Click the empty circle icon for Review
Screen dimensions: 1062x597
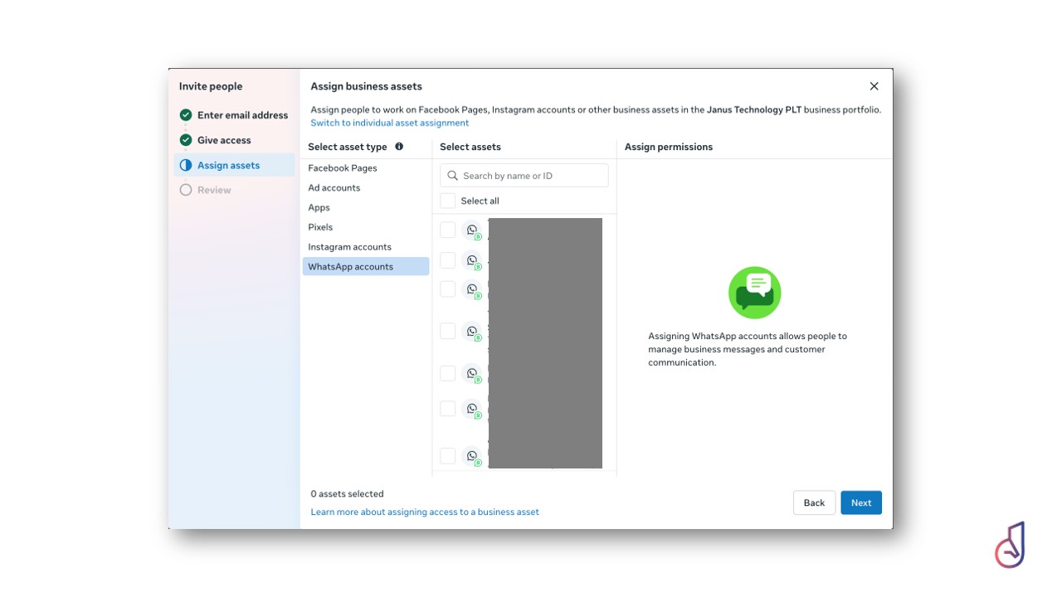(186, 190)
